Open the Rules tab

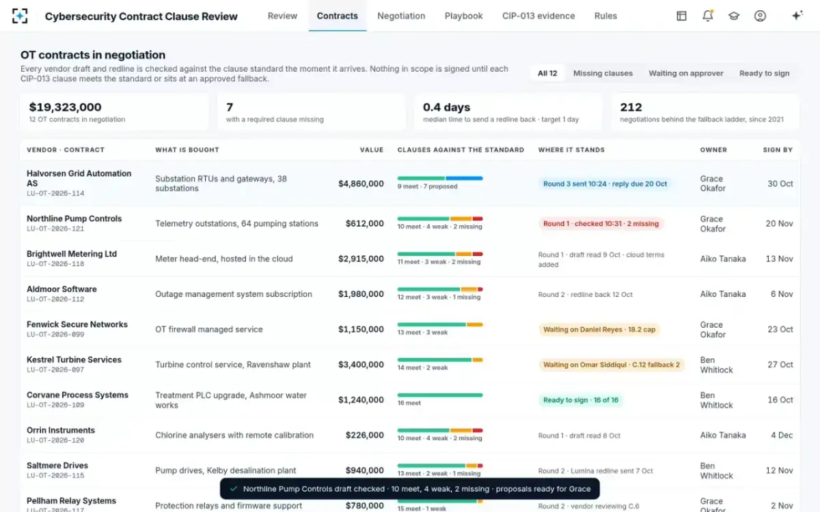605,16
